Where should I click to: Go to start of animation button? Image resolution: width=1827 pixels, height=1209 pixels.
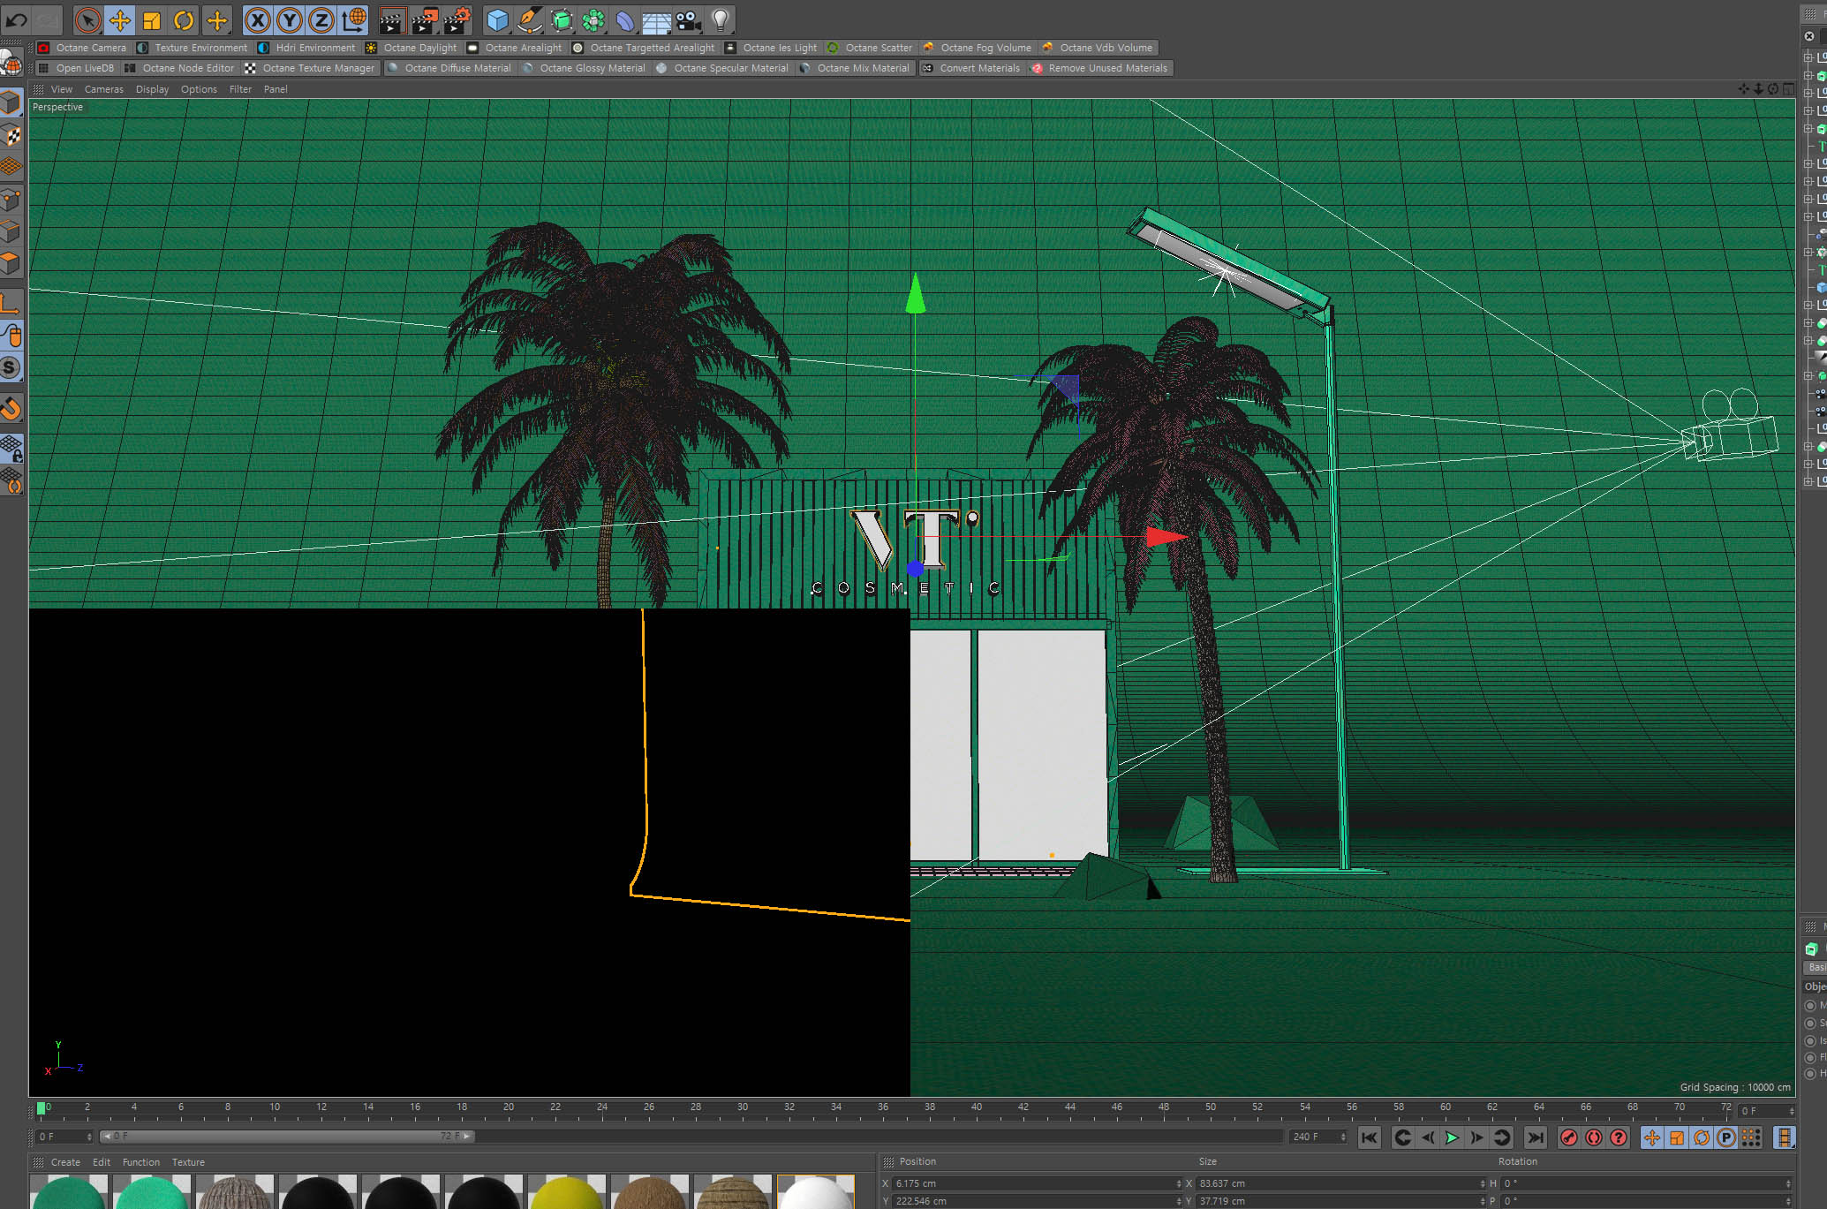[x=1370, y=1137]
